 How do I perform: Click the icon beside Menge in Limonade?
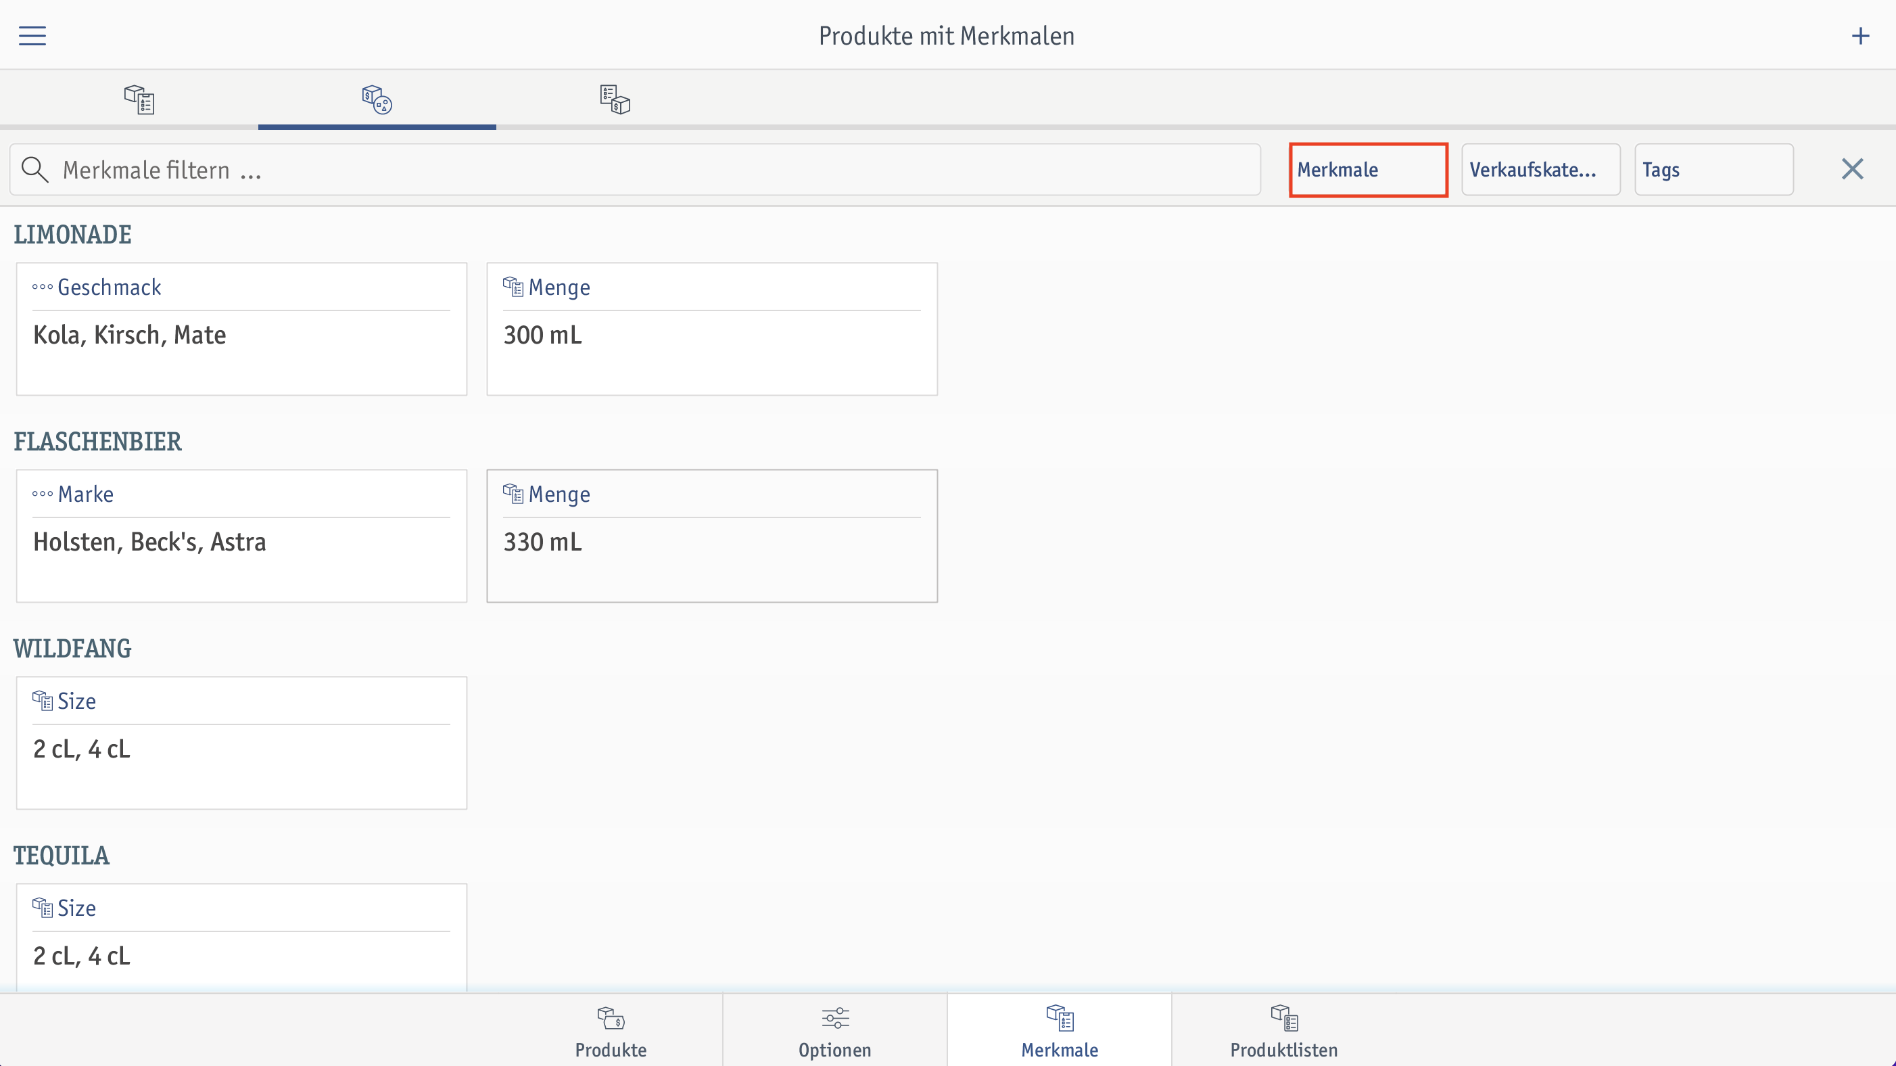click(513, 286)
